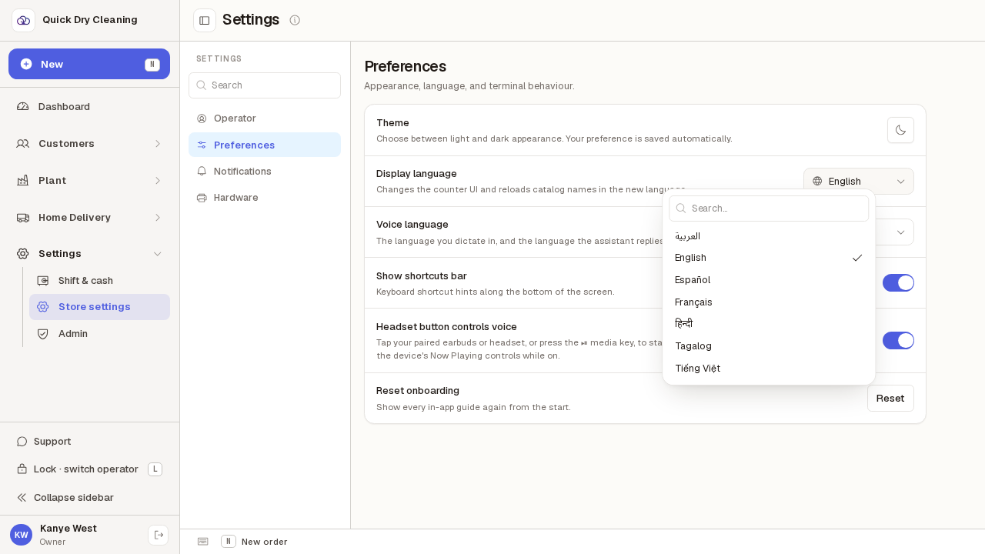The image size is (985, 554).
Task: Switch theme with the moon icon
Action: click(x=900, y=130)
